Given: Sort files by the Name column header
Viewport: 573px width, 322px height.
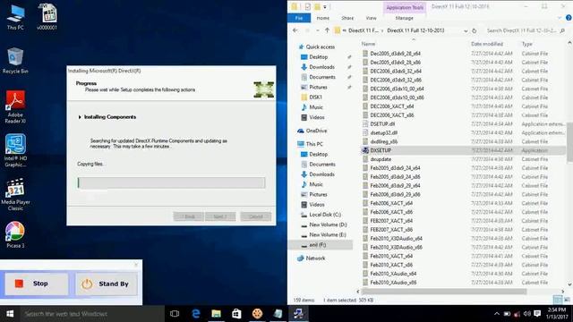Looking at the screenshot, I should click(x=368, y=44).
